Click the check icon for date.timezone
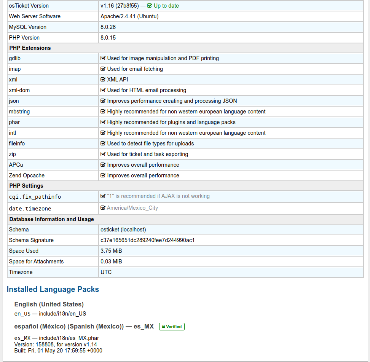This screenshot has height=362, width=370. (x=103, y=208)
